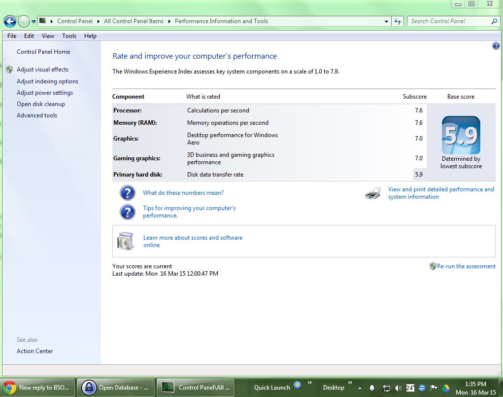The width and height of the screenshot is (503, 397).
Task: Click question icon beside Tips for improving
Action: (128, 212)
